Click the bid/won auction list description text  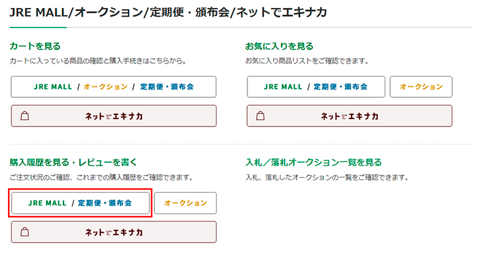[x=326, y=177]
